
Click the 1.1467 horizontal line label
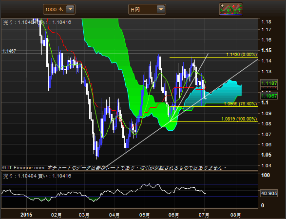tap(9, 51)
